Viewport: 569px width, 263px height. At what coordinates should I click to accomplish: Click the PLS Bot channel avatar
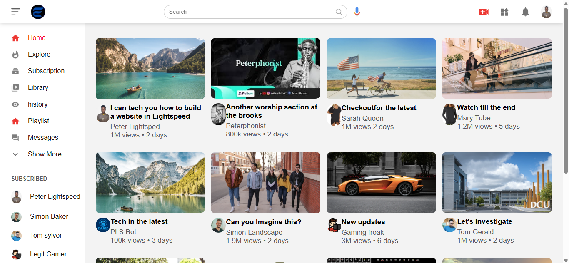(103, 225)
